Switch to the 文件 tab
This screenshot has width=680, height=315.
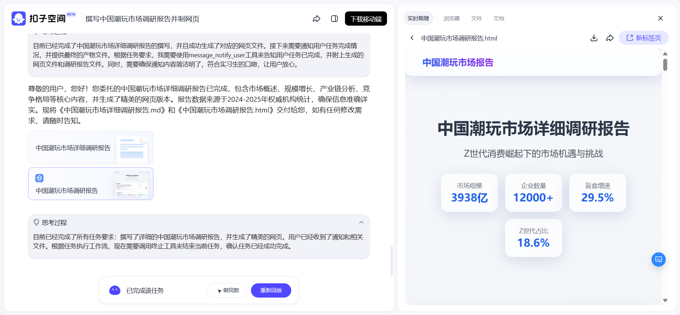click(476, 18)
